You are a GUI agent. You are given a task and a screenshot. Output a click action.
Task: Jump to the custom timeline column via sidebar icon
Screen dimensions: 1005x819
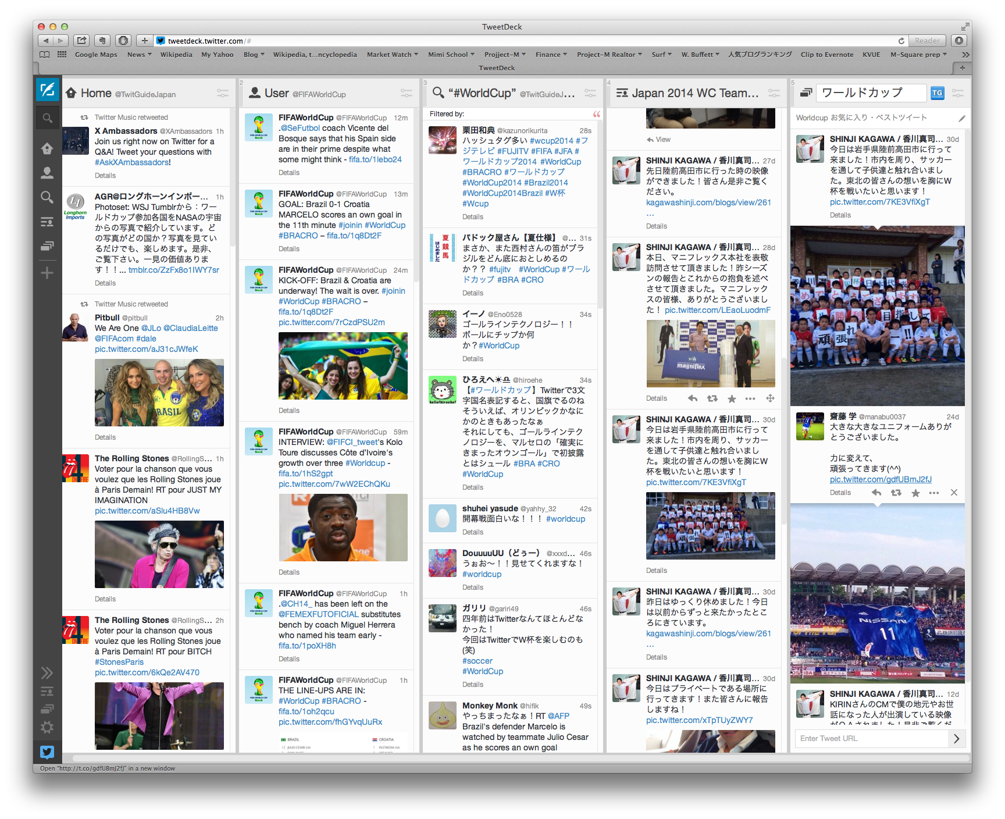point(47,246)
